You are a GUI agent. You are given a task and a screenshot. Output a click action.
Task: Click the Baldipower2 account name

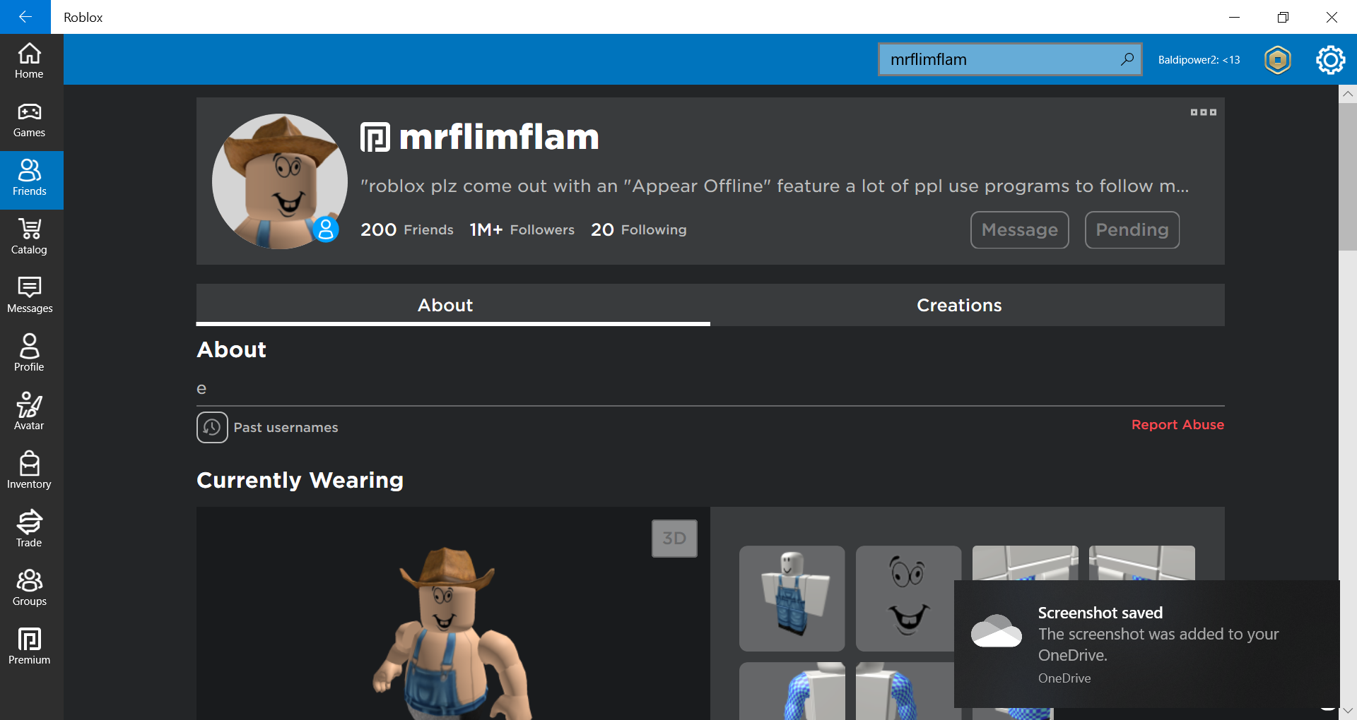click(1199, 60)
